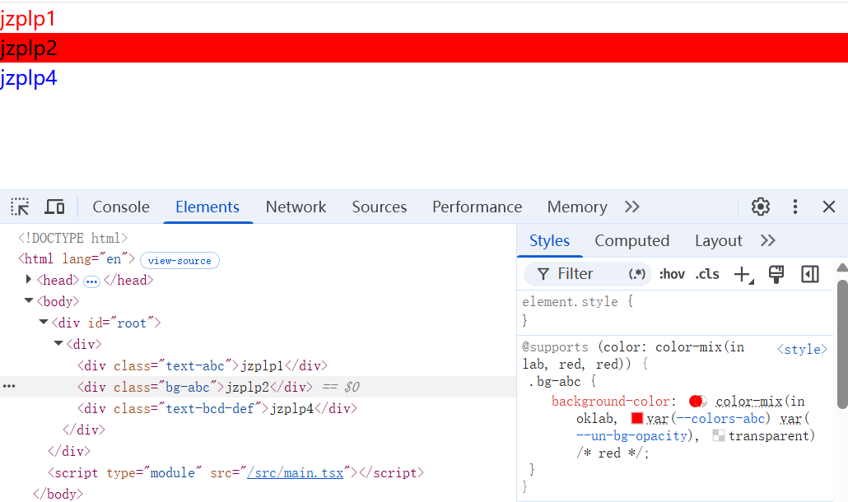Open the red --colors-abc color swatch
The height and width of the screenshot is (502, 848).
[x=636, y=418]
